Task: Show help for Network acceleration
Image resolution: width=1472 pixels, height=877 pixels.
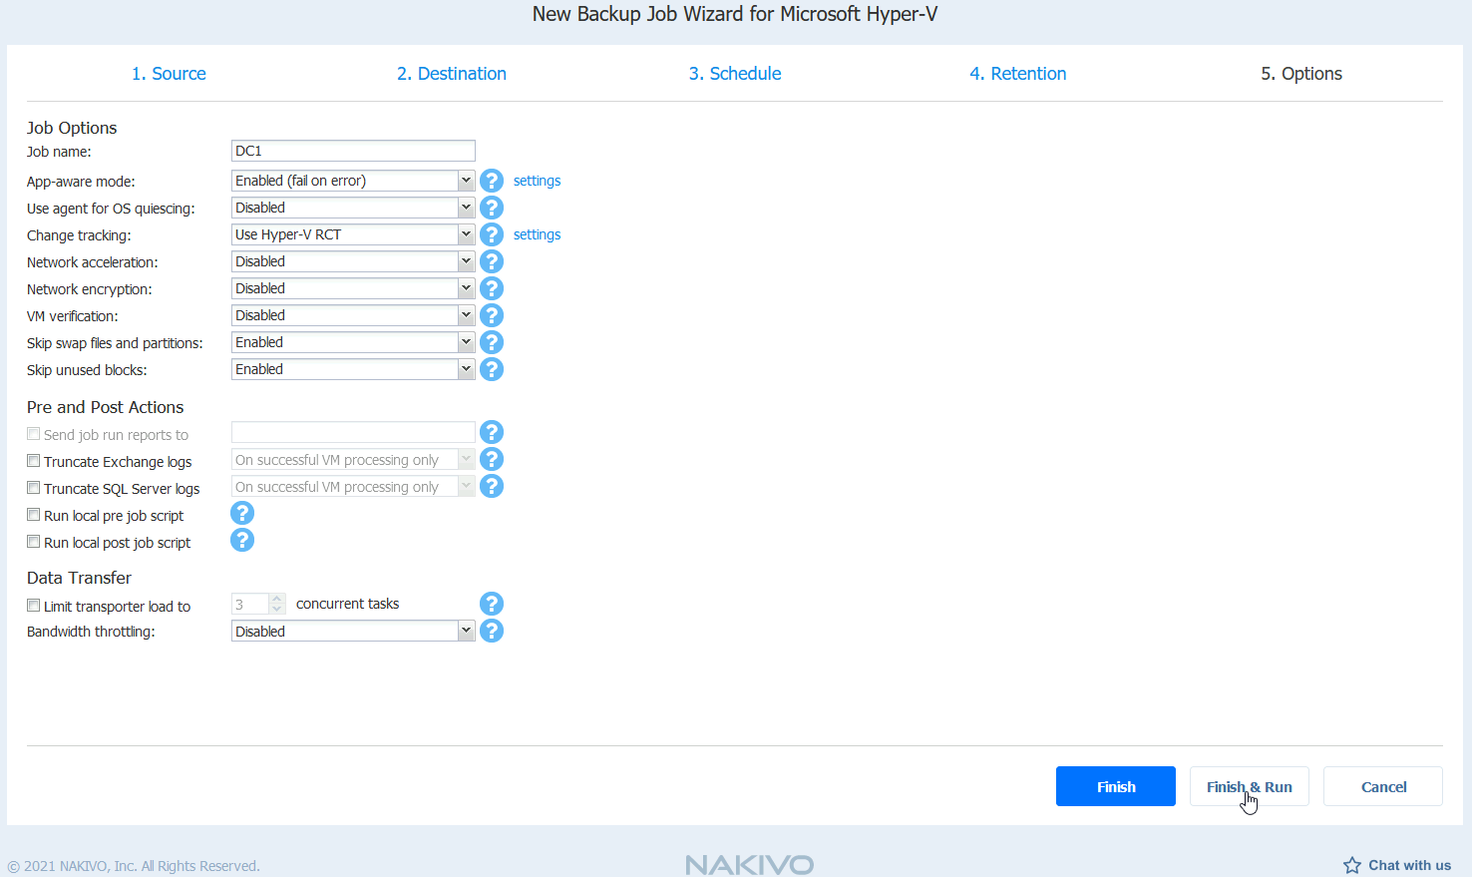Action: tap(492, 261)
